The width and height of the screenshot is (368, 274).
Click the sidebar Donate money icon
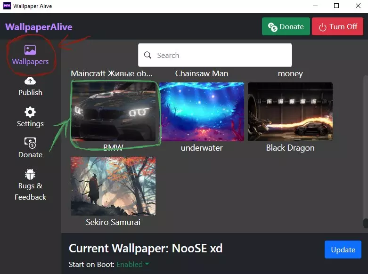(x=30, y=143)
